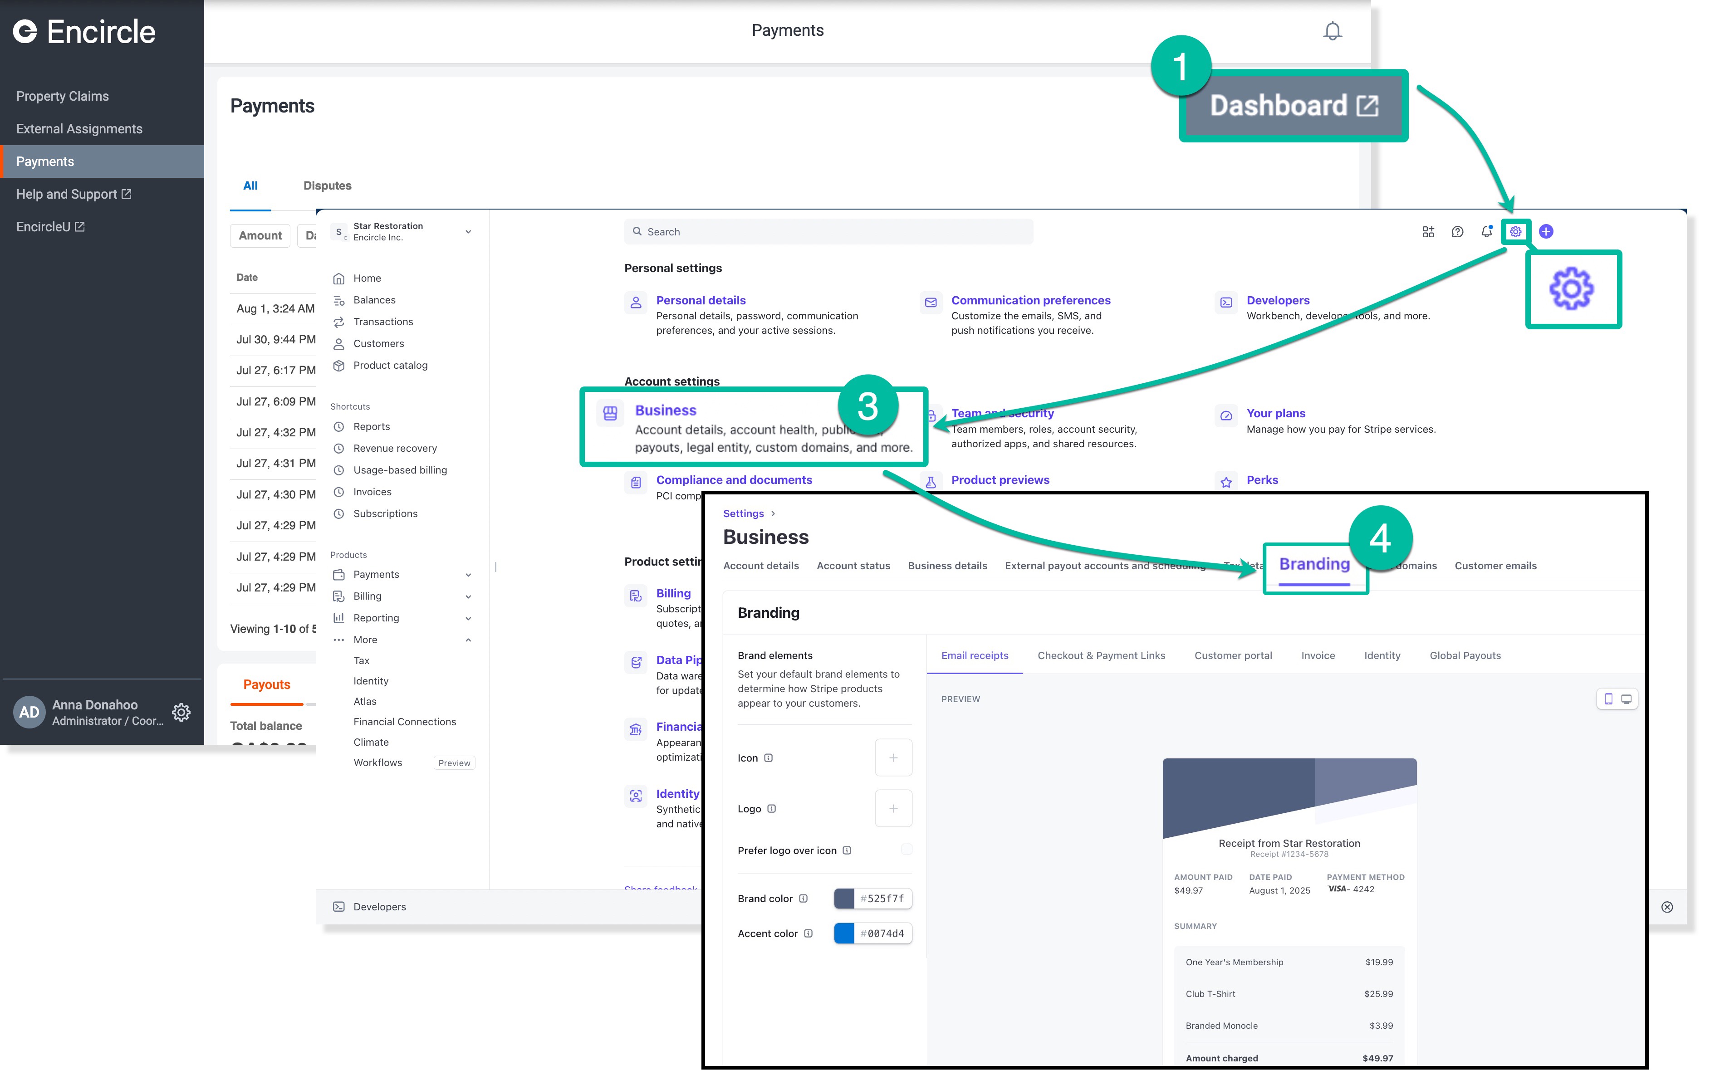Click the Accent color blue swatch
Screen dimensions: 1715x1075
(844, 933)
